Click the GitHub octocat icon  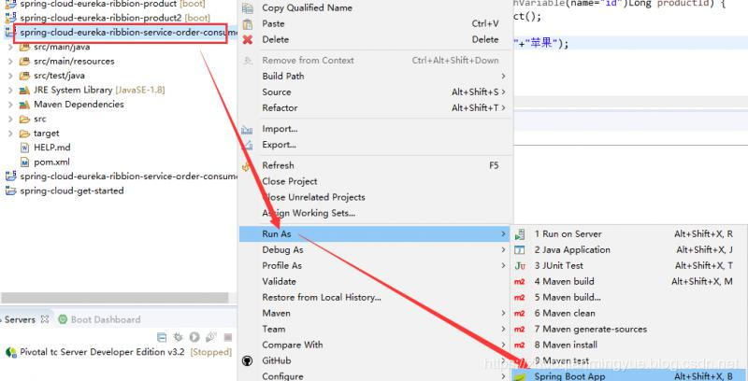[x=247, y=360]
